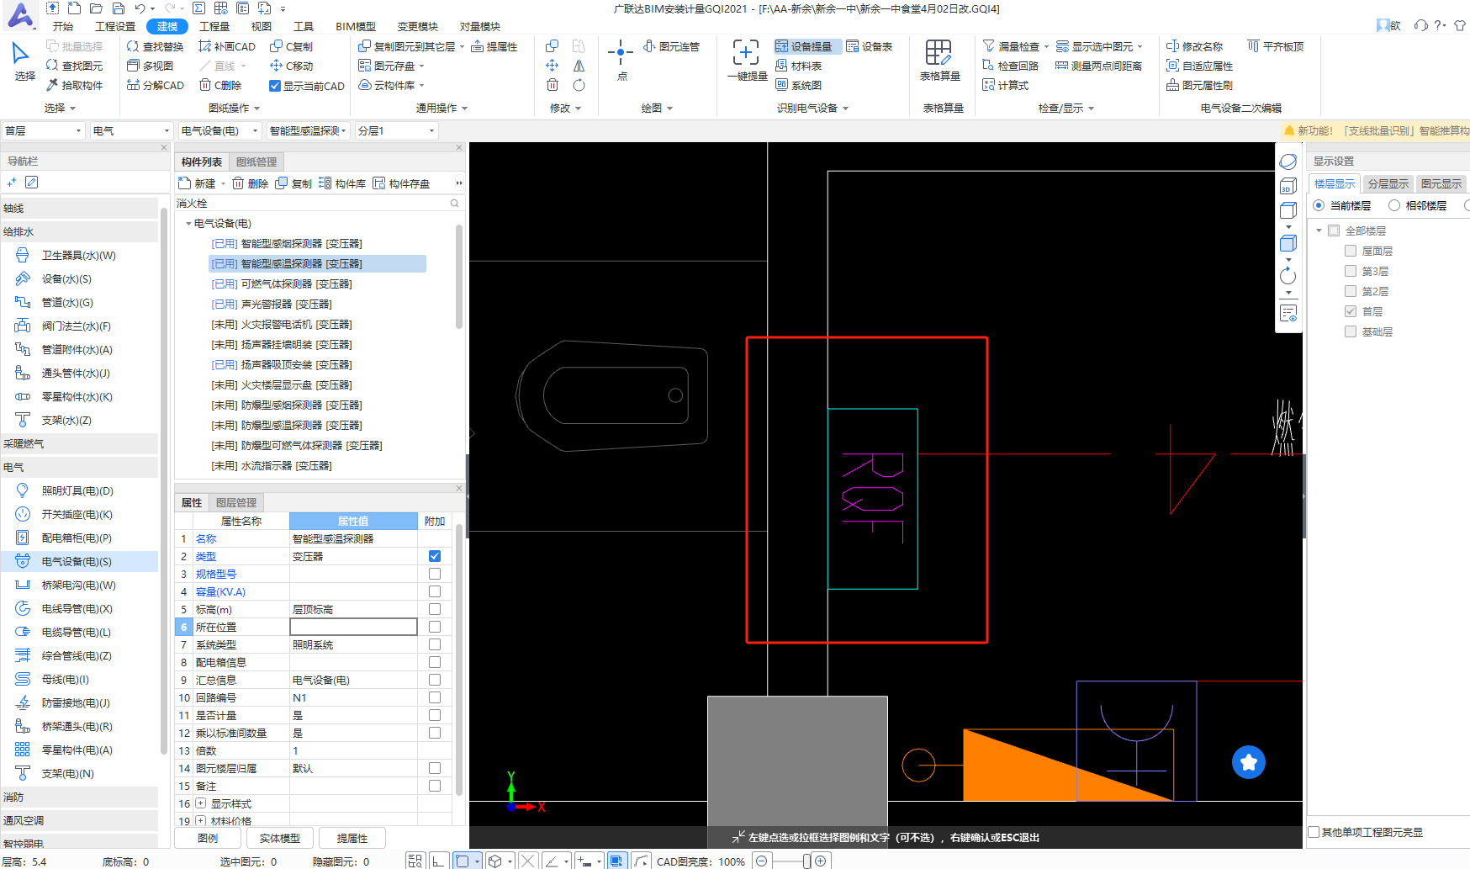Viewport: 1470px width, 869px height.
Task: Check the 第3层 checkbox
Action: (1351, 271)
